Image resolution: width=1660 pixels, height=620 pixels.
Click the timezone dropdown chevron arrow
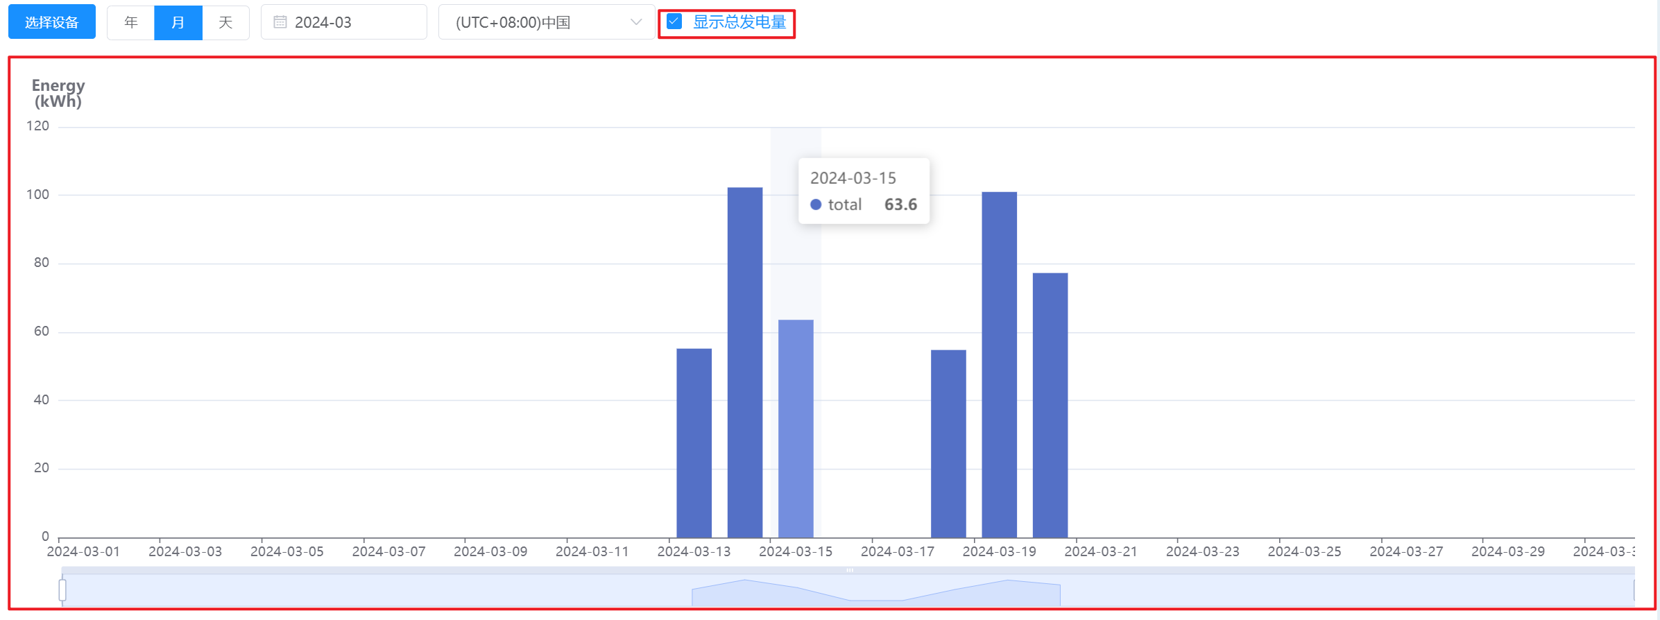tap(635, 22)
